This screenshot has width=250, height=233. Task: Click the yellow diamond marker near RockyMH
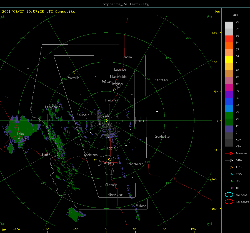pyautogui.click(x=74, y=72)
